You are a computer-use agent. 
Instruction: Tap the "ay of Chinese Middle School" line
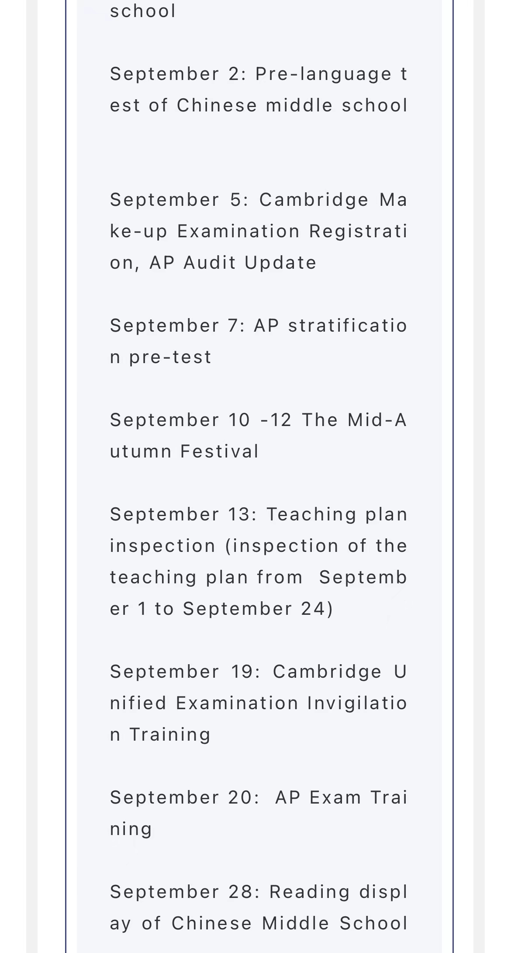(x=259, y=923)
